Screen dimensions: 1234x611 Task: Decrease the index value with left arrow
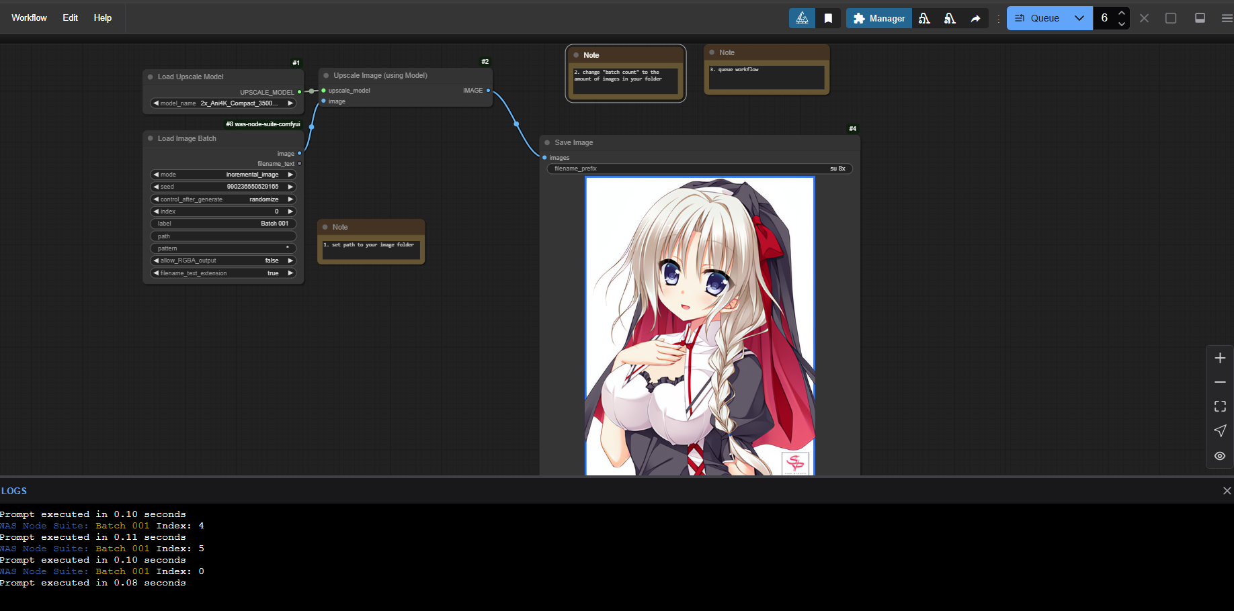[x=156, y=211]
